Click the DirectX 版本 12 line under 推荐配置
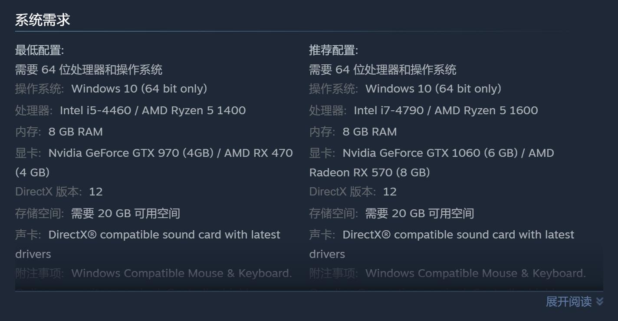Viewport: 618px width, 321px height. [353, 192]
